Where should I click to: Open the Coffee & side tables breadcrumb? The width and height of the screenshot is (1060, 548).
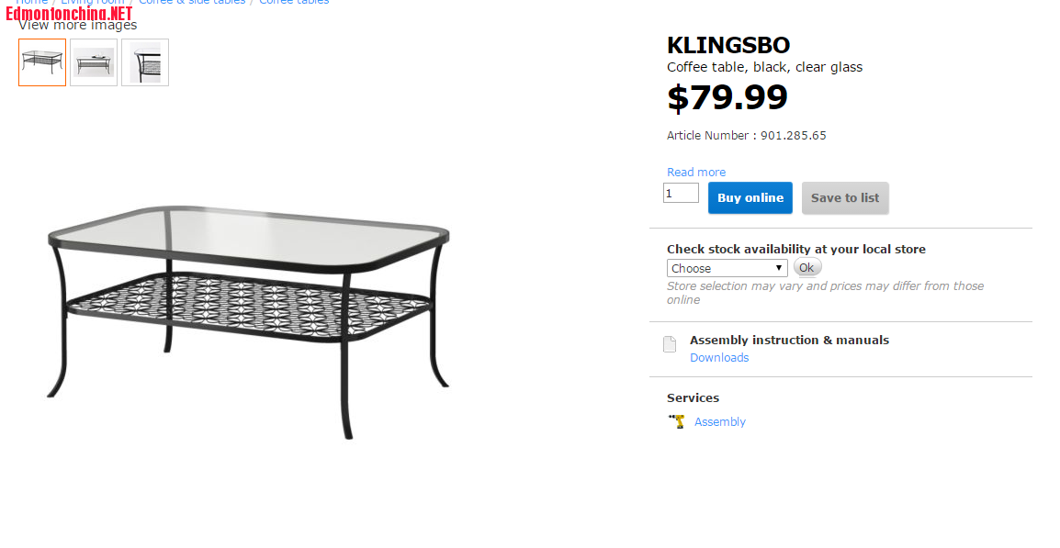click(192, 2)
